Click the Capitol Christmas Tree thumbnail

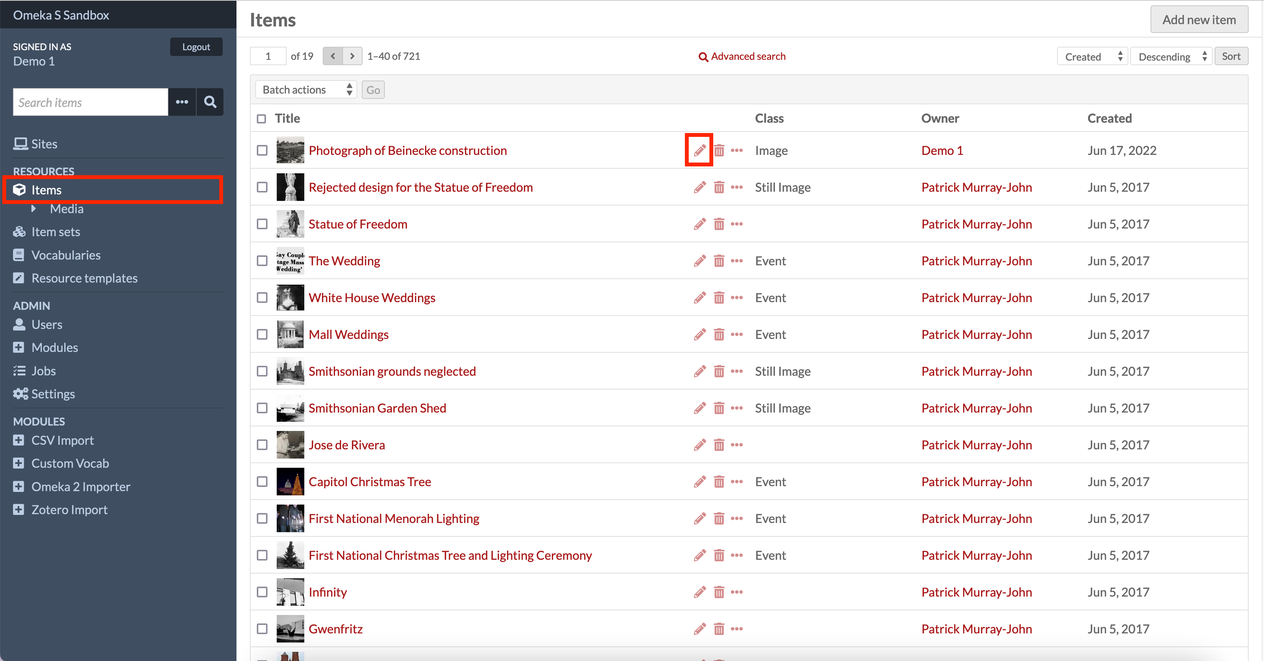coord(290,482)
